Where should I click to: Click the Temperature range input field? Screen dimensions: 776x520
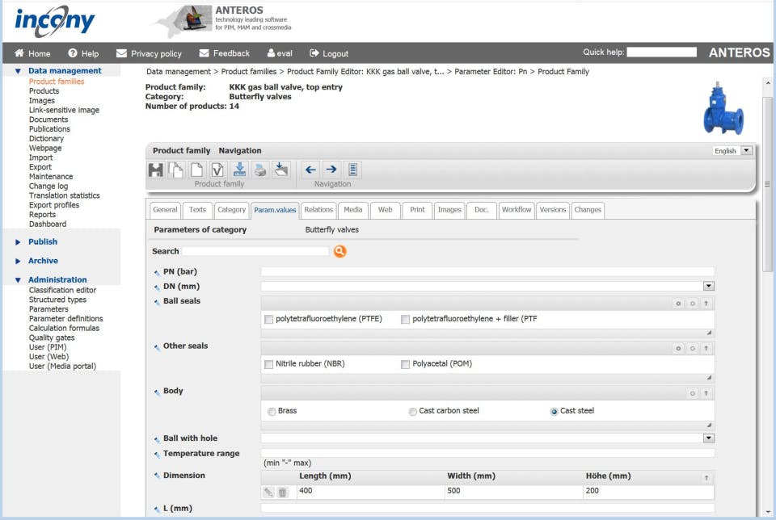point(487,453)
